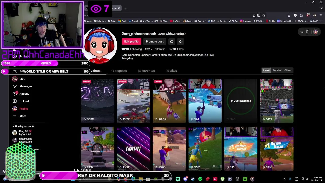Click the share profile arrow icon
Image resolution: width=325 pixels, height=183 pixels.
point(180,41)
